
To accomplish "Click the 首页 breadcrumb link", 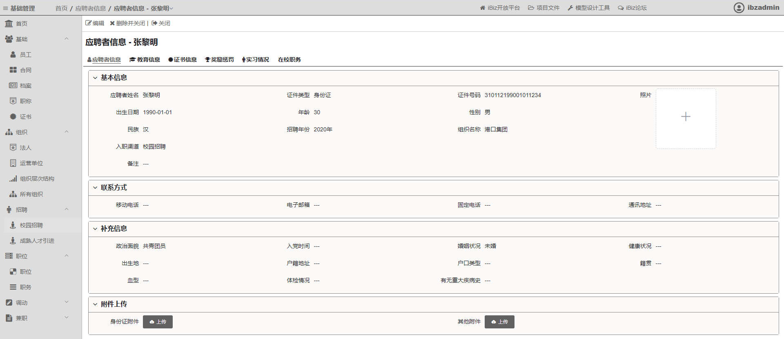I will [62, 8].
